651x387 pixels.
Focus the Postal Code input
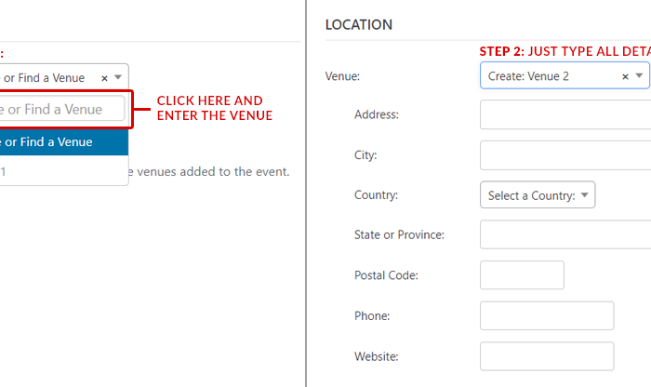pos(522,275)
